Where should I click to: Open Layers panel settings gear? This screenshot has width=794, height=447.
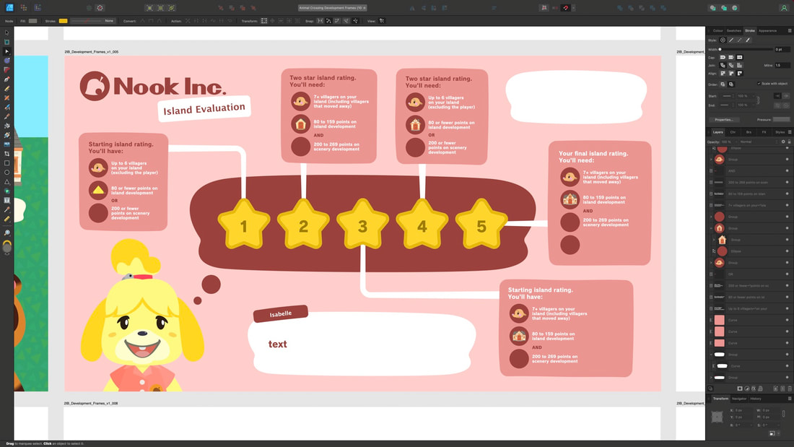[x=783, y=142]
